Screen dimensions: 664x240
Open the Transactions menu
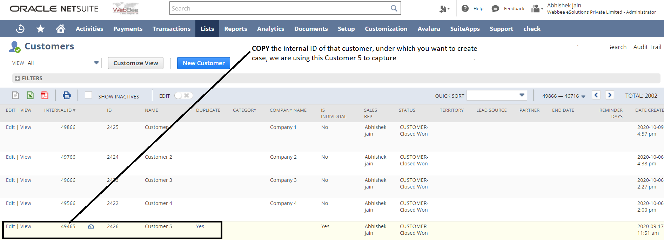(171, 29)
